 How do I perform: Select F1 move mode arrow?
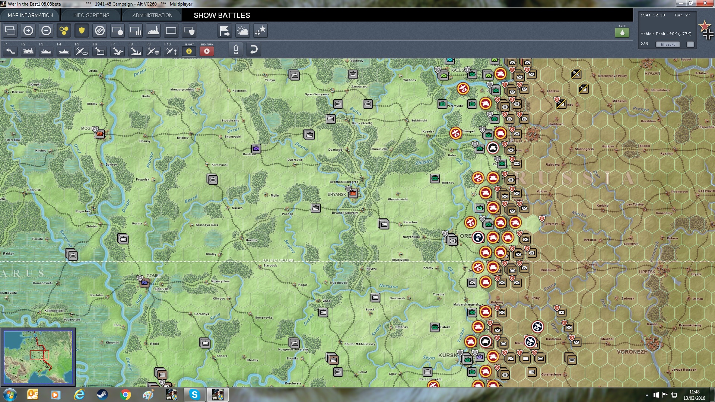(10, 51)
